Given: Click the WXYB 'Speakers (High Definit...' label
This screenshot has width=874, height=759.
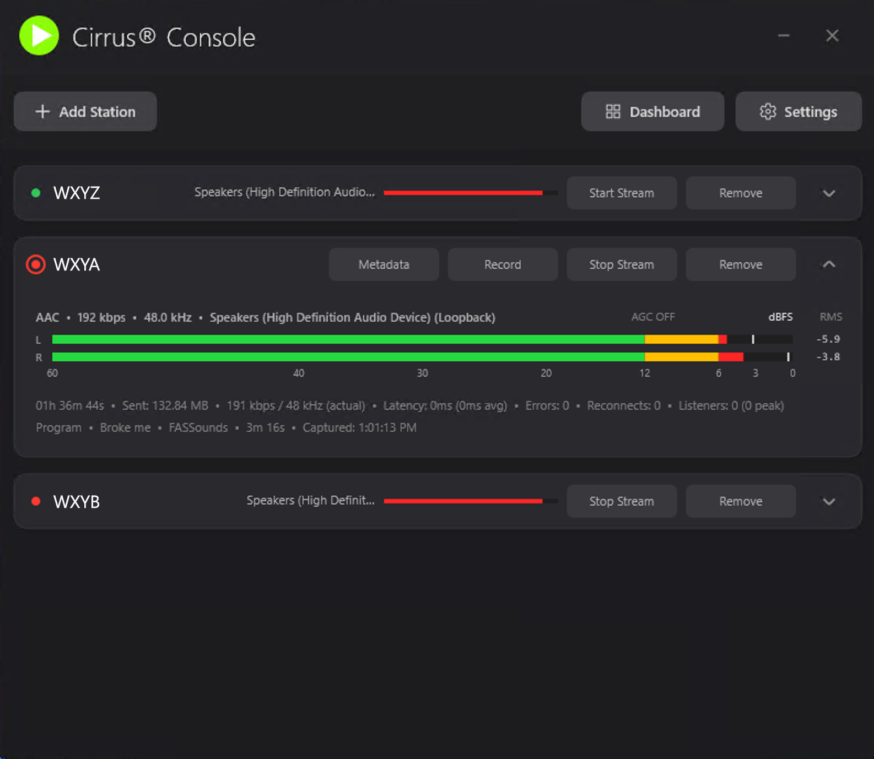Looking at the screenshot, I should 310,501.
